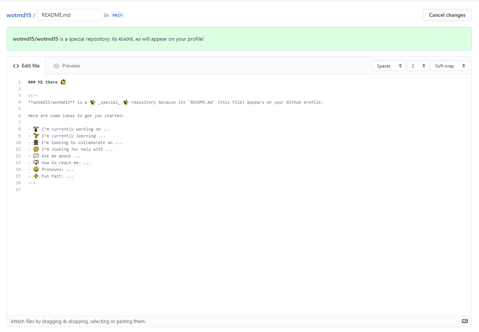Select the Edit file tab
This screenshot has height=332, width=479.
click(31, 66)
